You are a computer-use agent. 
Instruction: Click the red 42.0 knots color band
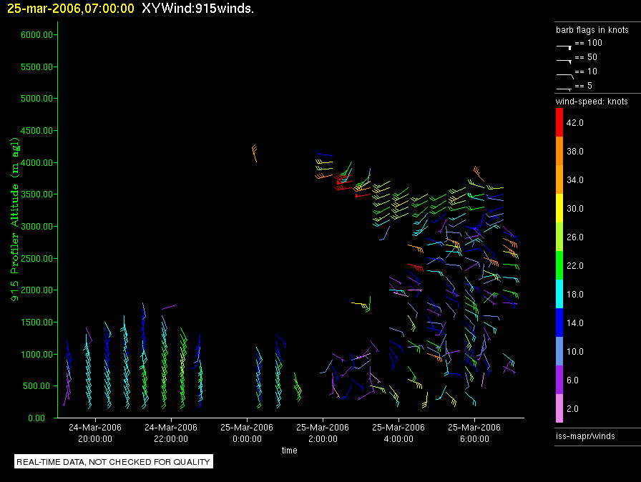[x=559, y=123]
